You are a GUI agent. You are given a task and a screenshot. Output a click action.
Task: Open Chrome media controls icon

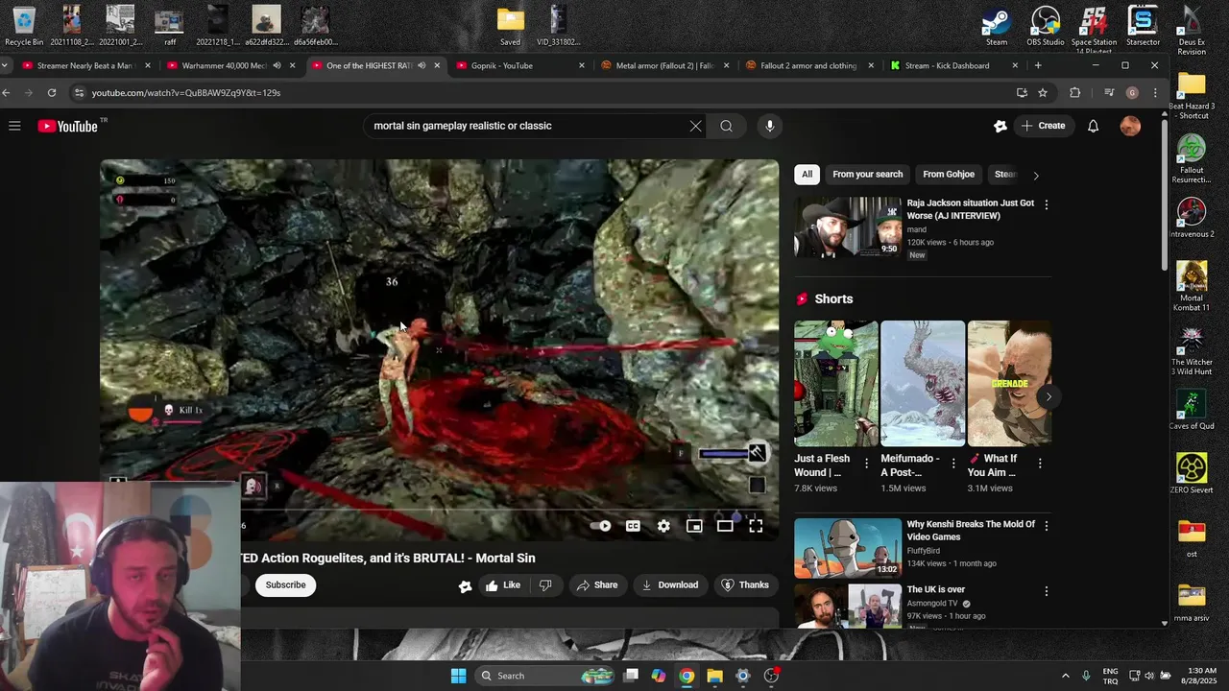tap(1109, 93)
